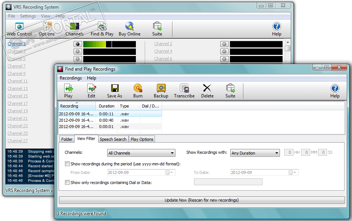The image size is (352, 221).
Task: Open the From Date picker dropdown
Action: pyautogui.click(x=169, y=172)
